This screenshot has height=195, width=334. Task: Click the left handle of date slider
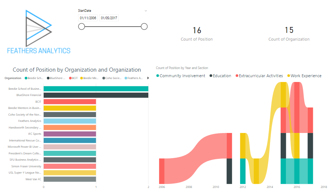(81, 27)
